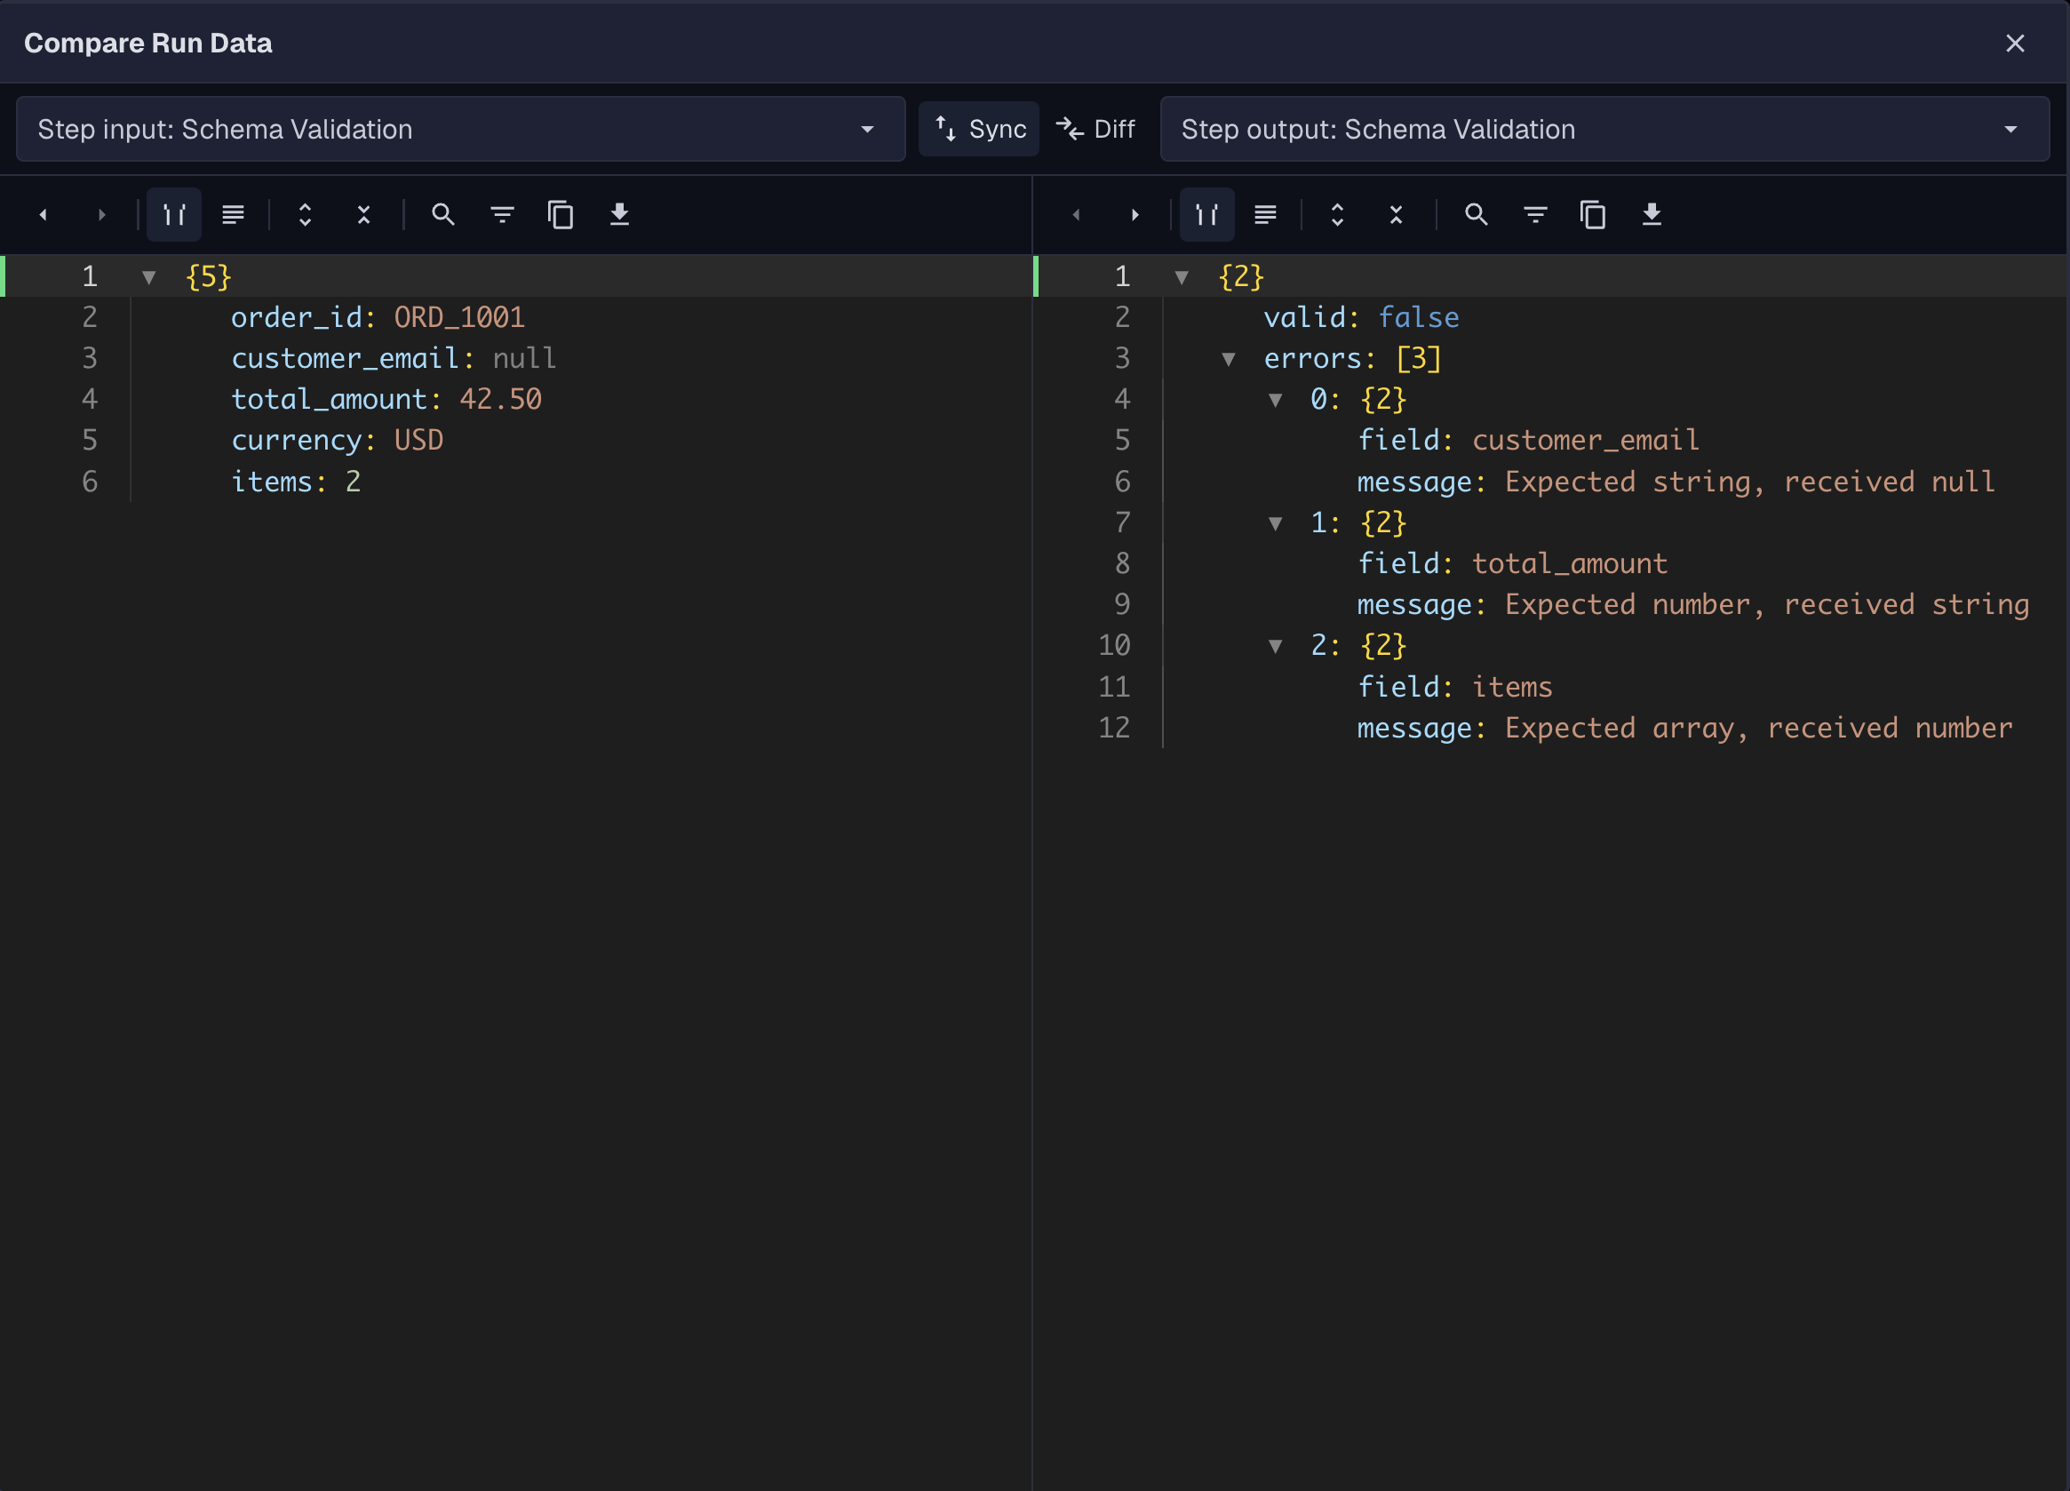Collapse the root object in the left panel

point(148,275)
